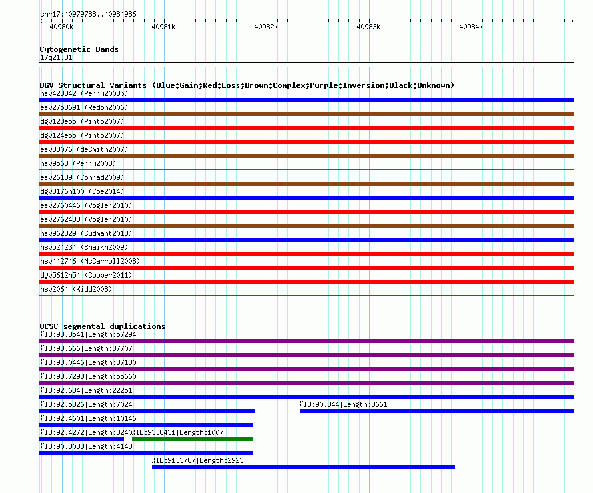Click the %ID:91.3787|Length:2923 duplication label
593x493 pixels.
[x=198, y=460]
